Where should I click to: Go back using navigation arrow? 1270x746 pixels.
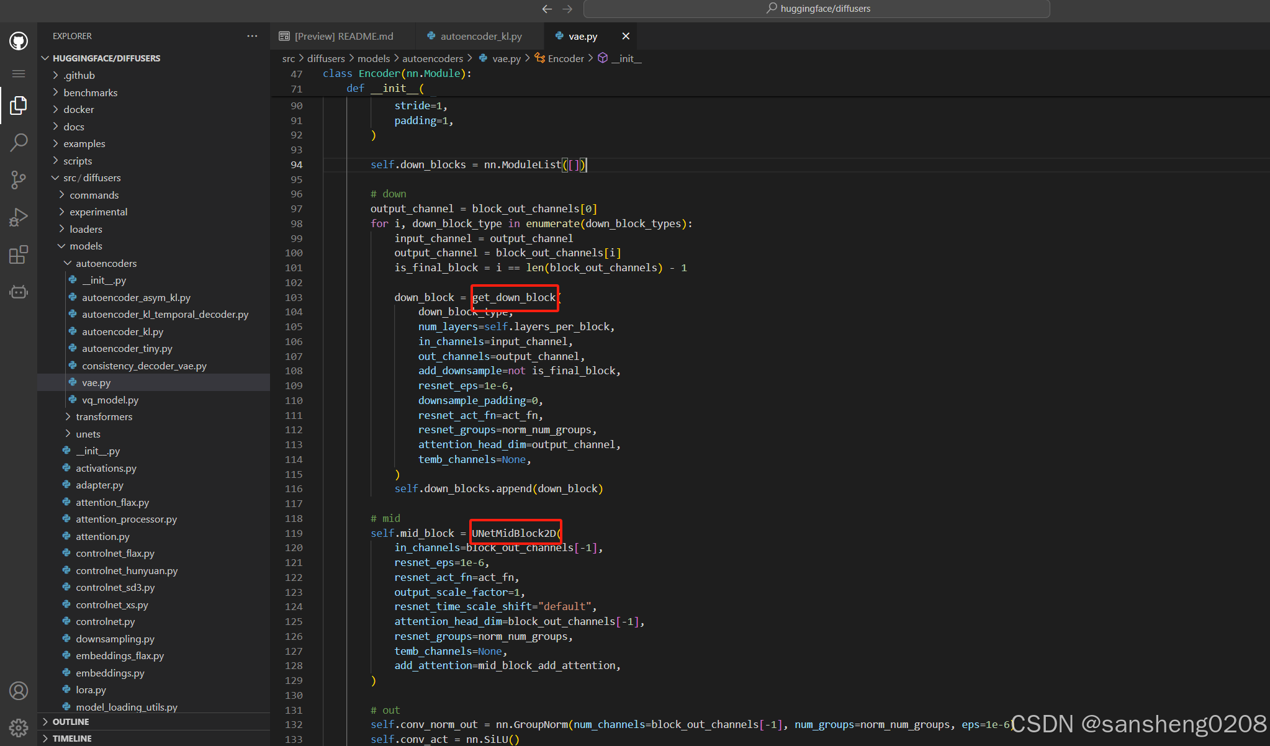point(547,9)
